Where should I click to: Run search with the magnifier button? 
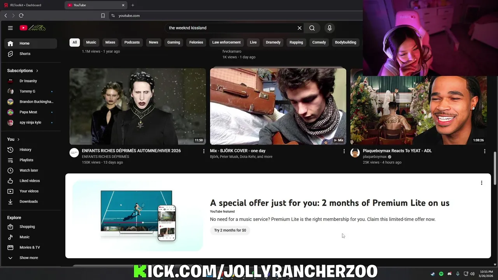(x=312, y=28)
